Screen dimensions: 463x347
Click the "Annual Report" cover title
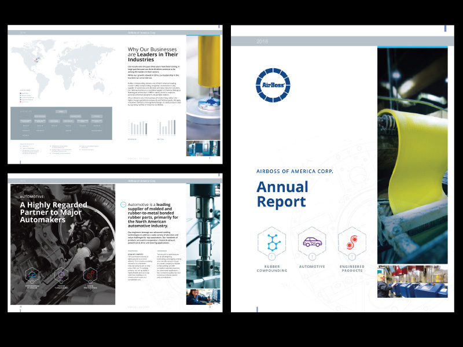282,194
